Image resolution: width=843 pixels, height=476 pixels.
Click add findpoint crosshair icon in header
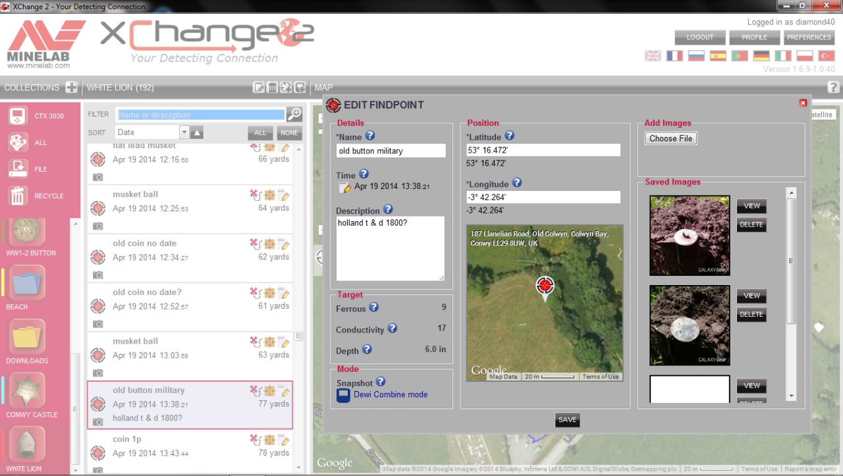point(286,88)
